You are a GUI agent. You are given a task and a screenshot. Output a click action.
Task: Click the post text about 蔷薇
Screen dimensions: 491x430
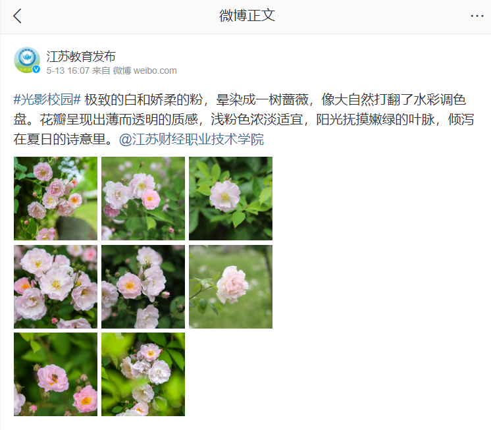click(x=244, y=119)
